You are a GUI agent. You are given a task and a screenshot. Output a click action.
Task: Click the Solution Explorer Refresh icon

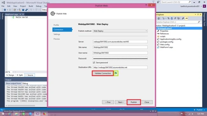click(x=172, y=18)
